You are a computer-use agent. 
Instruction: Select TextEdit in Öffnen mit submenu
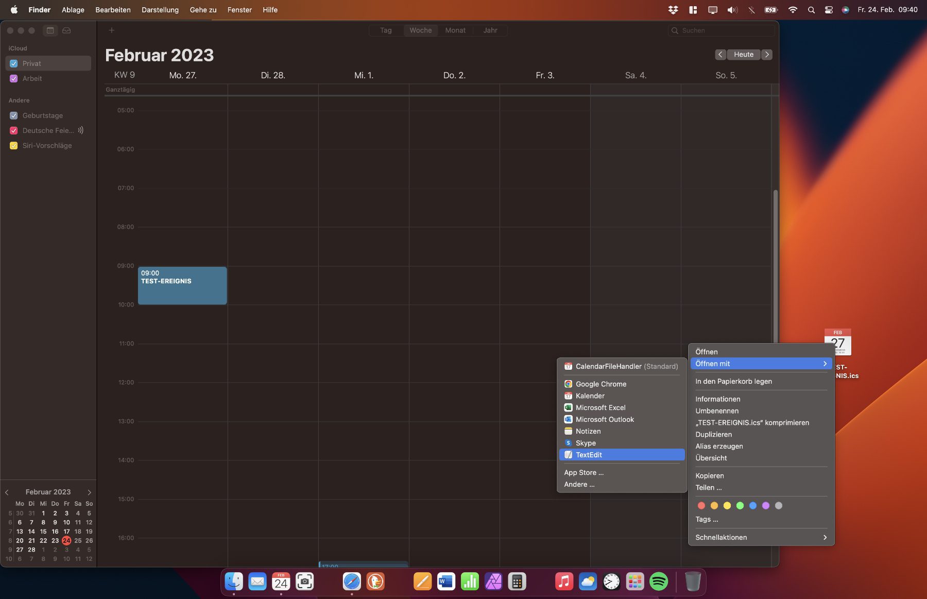(622, 455)
